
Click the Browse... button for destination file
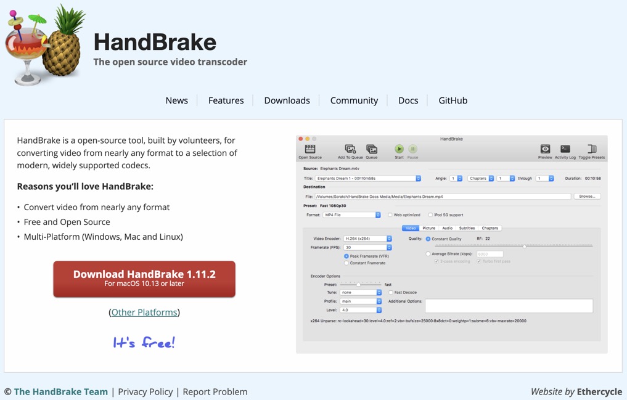[x=587, y=196]
